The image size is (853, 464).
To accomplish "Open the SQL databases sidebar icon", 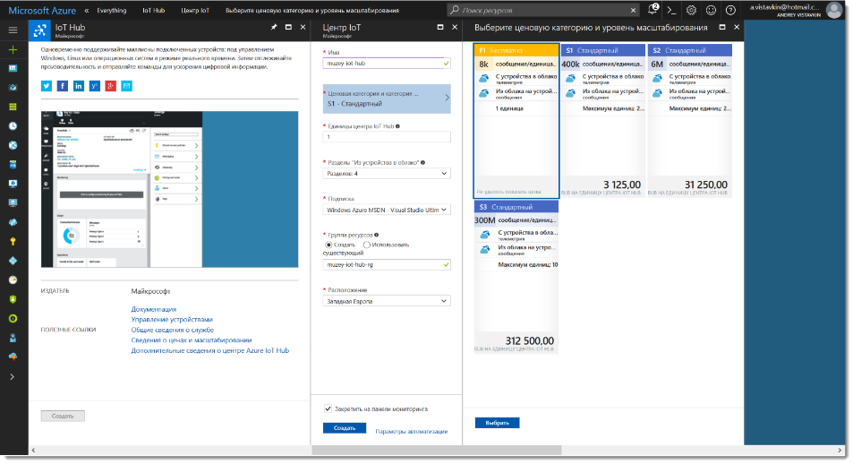I will click(13, 165).
